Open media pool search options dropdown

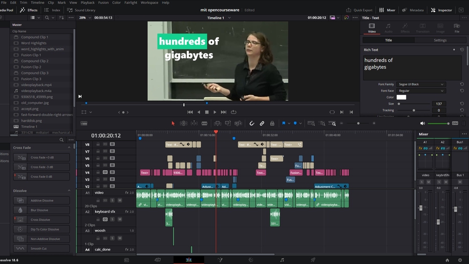tap(53, 18)
